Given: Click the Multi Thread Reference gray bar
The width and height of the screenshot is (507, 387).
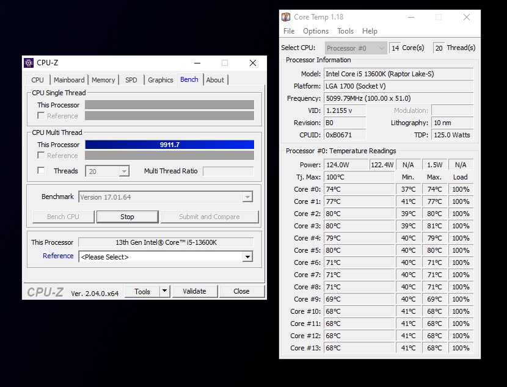Looking at the screenshot, I should click(169, 156).
